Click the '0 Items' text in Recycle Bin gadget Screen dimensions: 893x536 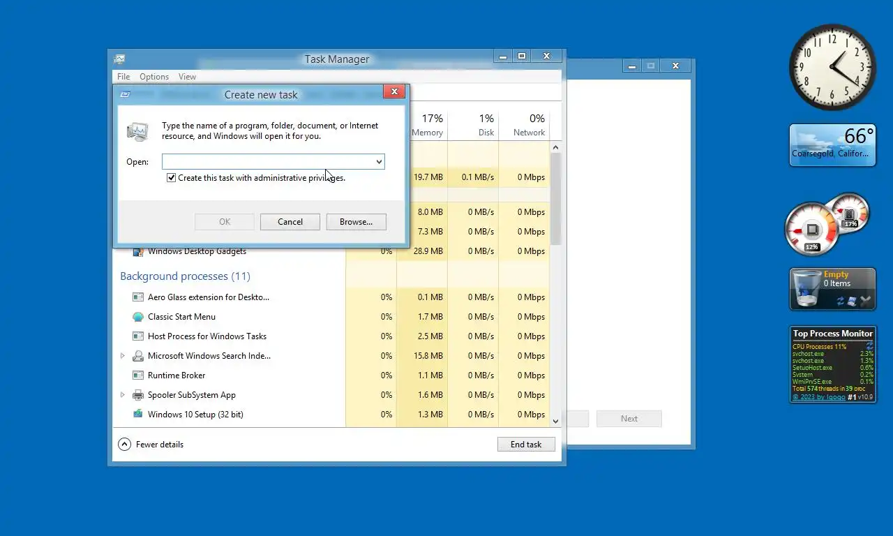tap(837, 283)
